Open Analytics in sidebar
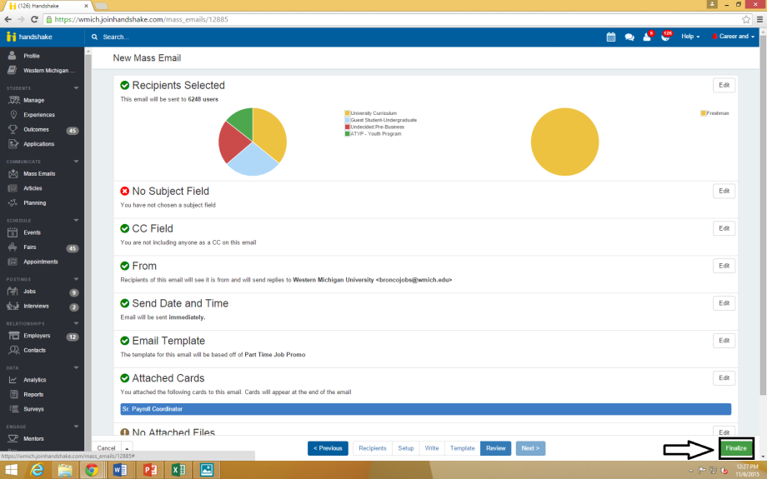The image size is (767, 479). [35, 380]
